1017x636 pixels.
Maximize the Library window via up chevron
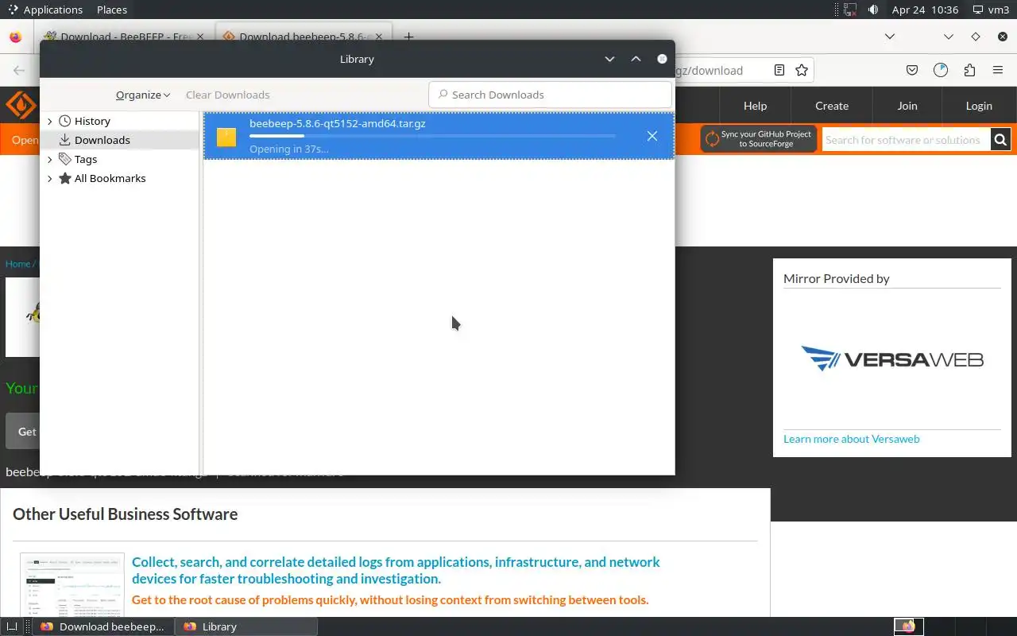coord(636,59)
